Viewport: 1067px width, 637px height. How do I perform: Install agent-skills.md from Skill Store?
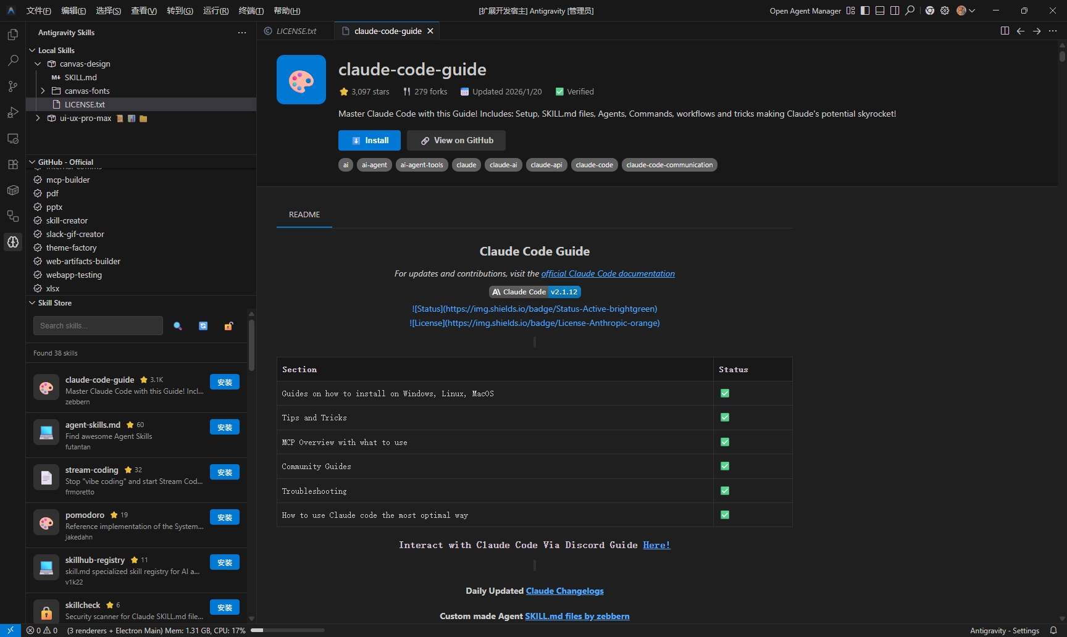[225, 427]
